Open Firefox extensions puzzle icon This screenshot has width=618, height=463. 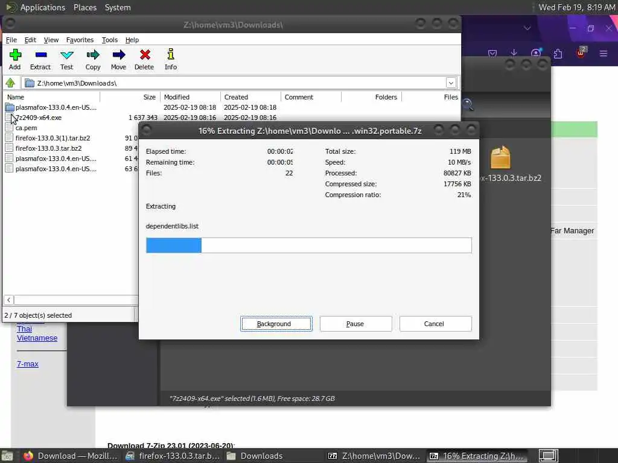(x=558, y=53)
